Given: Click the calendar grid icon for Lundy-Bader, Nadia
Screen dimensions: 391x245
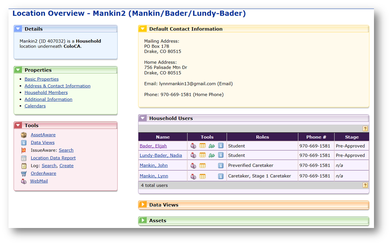Looking at the screenshot, I should coord(203,156).
